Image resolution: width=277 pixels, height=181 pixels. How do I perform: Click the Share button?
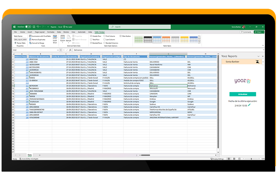[x=258, y=32]
